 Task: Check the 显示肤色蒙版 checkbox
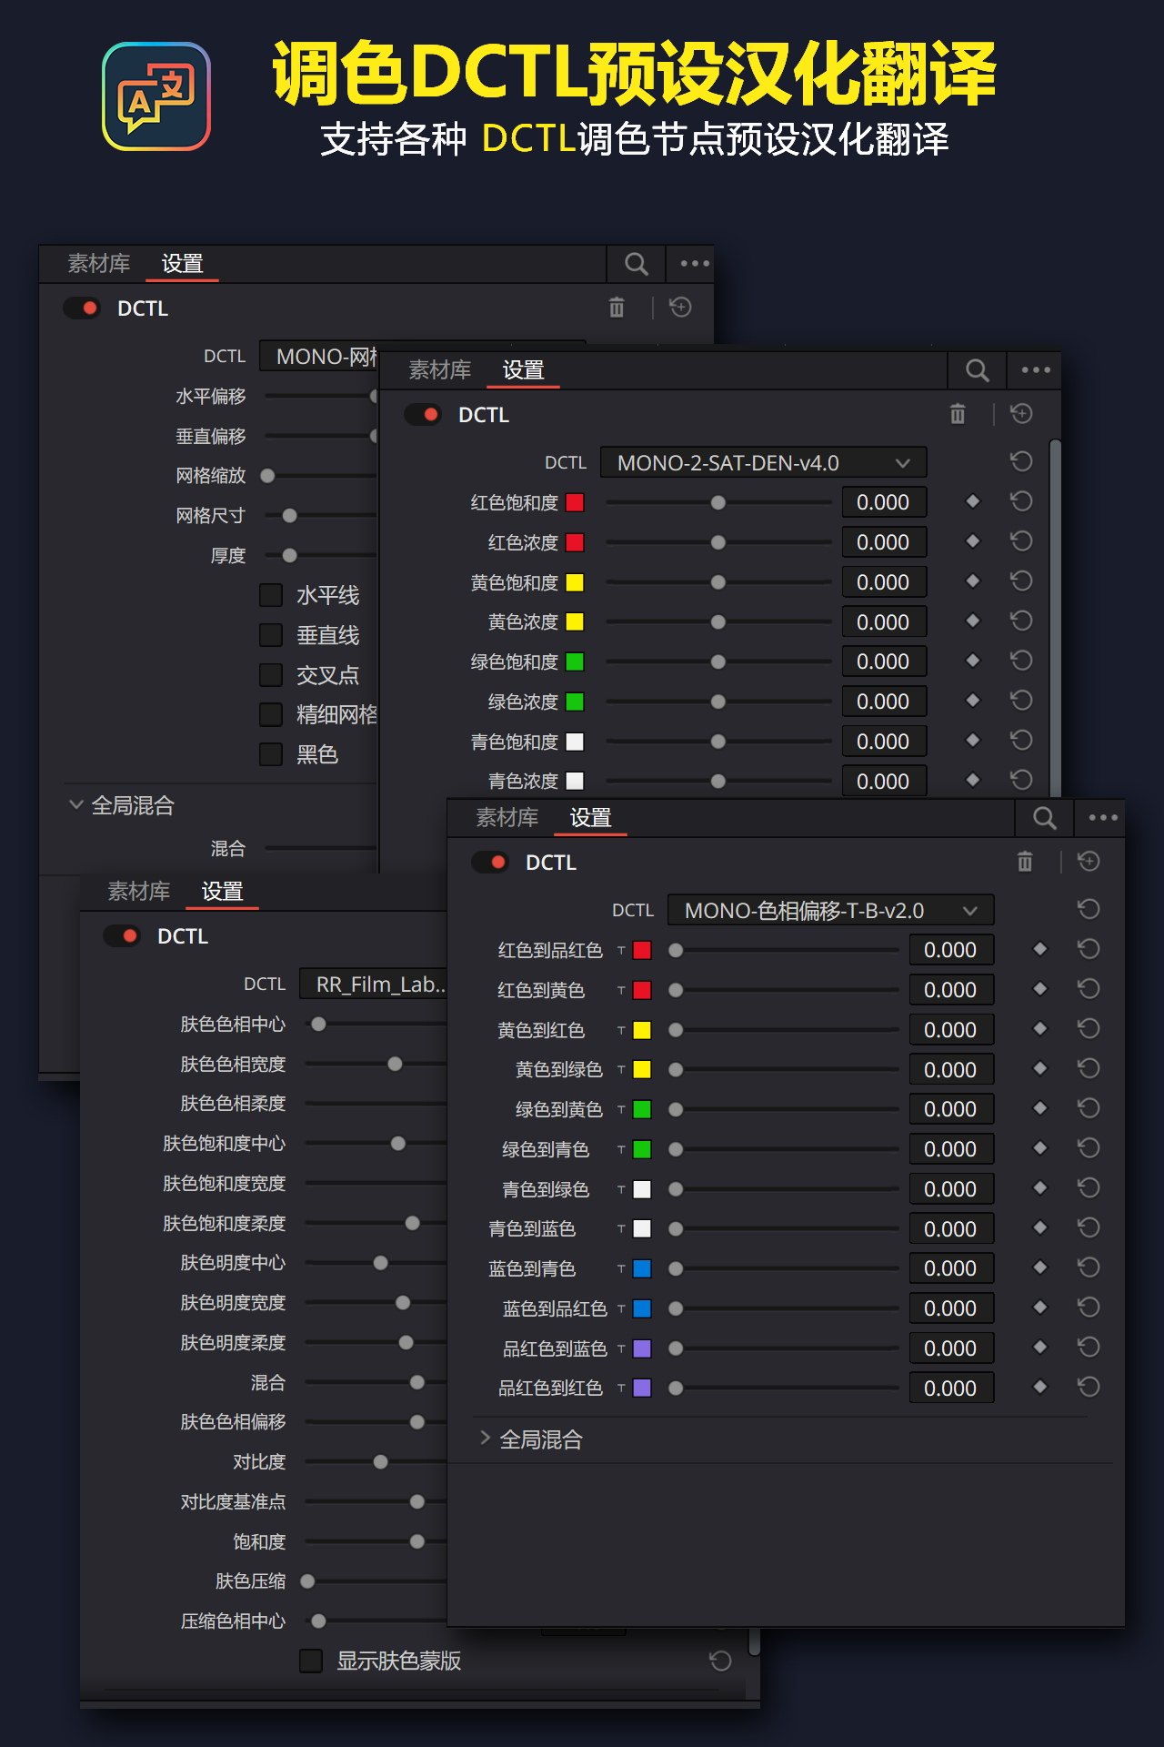tap(311, 1661)
